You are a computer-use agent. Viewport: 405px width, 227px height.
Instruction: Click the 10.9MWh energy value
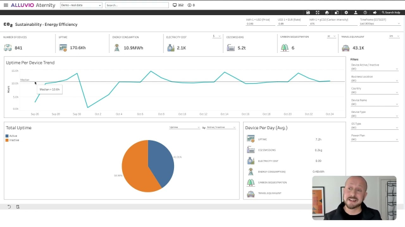tap(134, 48)
